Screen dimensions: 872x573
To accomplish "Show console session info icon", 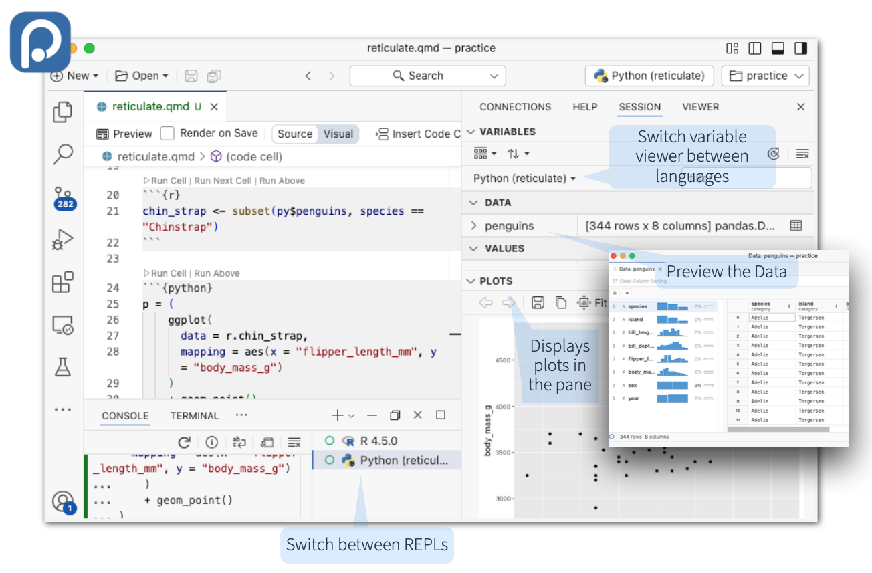I will pyautogui.click(x=212, y=442).
